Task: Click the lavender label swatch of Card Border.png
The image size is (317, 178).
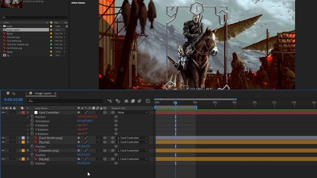Action: coord(23,138)
